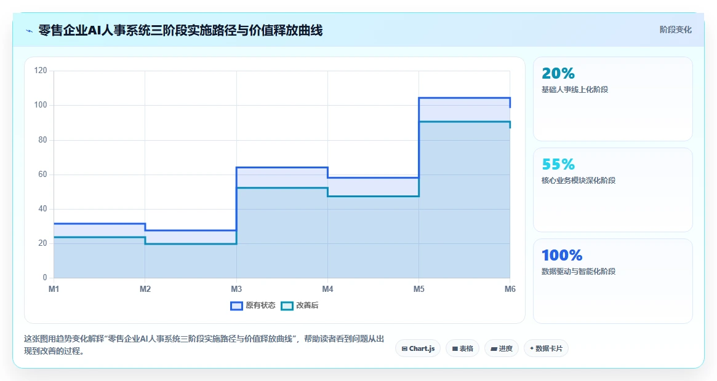The image size is (717, 381).
Task: Select the 100% 数据驱动与智能化阶段 card
Action: 613,281
